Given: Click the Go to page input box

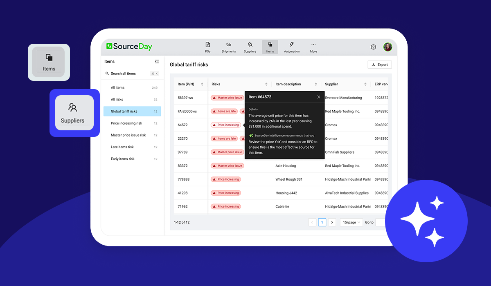Looking at the screenshot, I should [x=381, y=222].
